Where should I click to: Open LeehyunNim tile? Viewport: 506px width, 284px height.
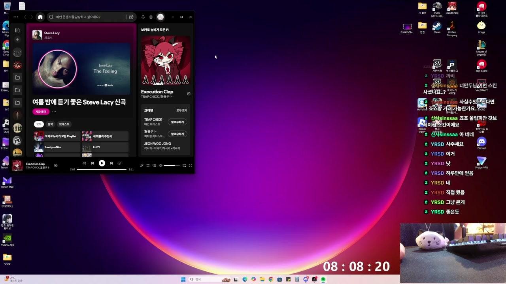click(x=57, y=147)
